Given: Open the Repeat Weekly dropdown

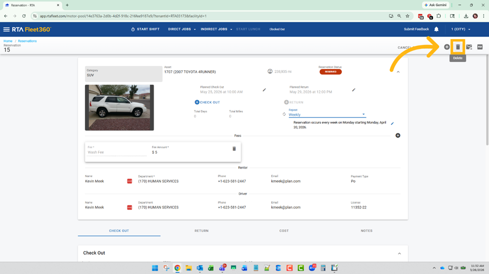Looking at the screenshot, I should tap(327, 114).
